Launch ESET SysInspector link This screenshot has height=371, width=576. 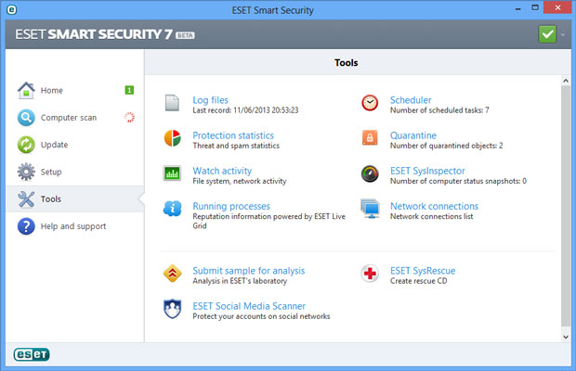click(x=427, y=171)
